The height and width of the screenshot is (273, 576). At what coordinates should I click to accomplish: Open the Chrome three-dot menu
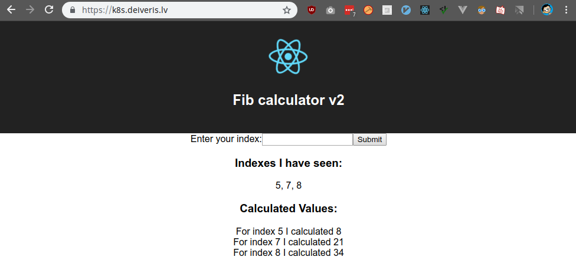tap(566, 10)
